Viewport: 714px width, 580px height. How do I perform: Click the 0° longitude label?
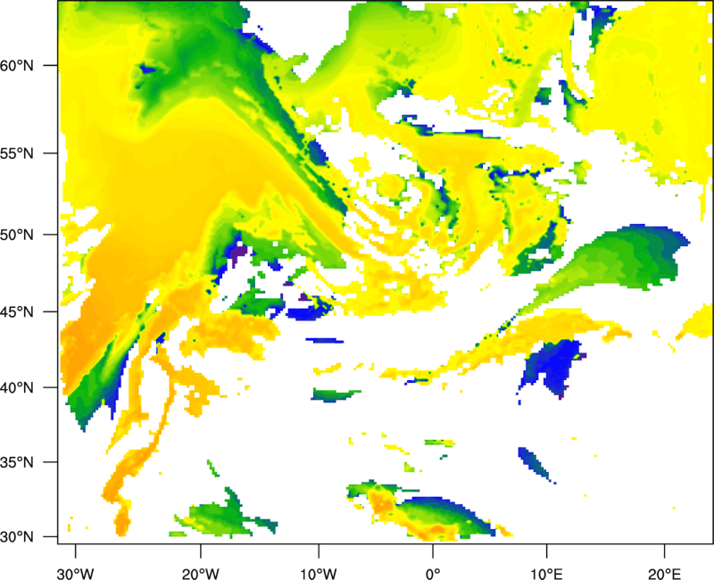[x=433, y=574]
